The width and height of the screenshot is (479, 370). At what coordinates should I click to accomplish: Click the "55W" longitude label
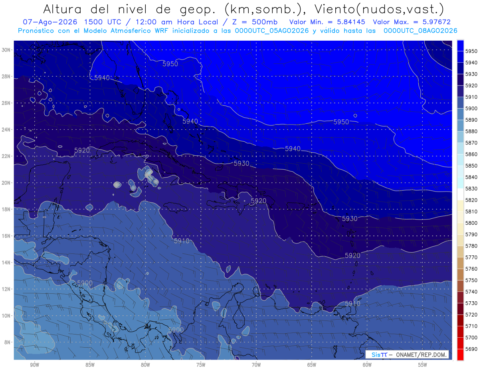click(x=423, y=365)
